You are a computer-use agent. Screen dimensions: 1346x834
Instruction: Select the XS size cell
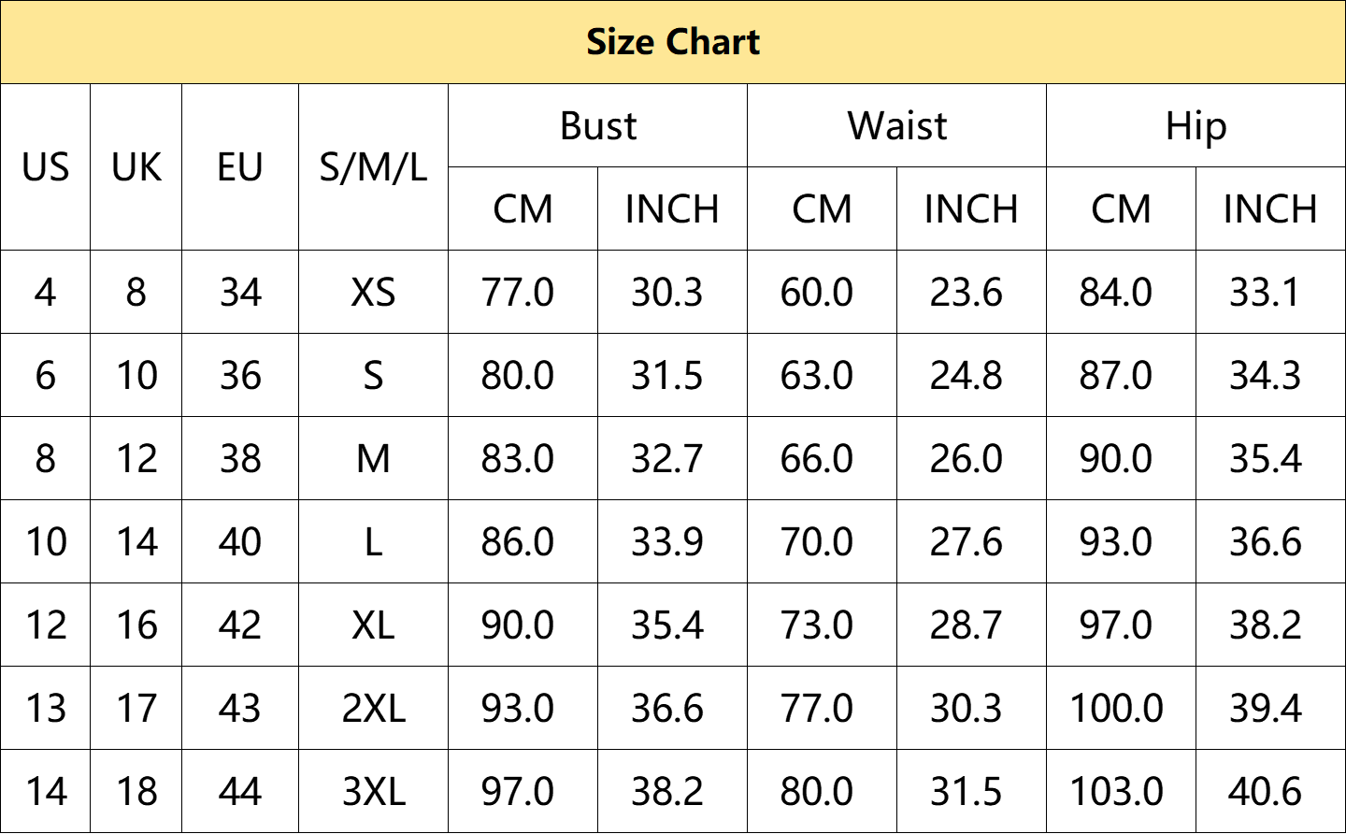pyautogui.click(x=373, y=293)
